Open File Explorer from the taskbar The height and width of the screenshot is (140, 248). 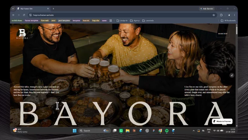point(127,131)
